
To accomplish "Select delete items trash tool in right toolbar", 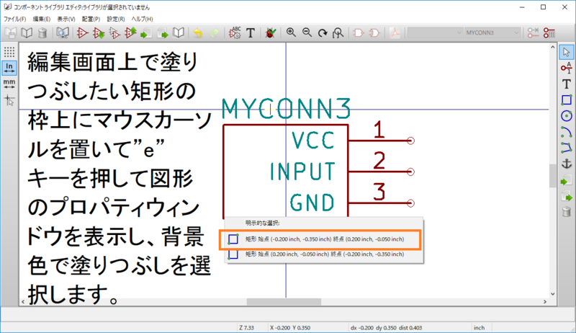I will pos(566,212).
